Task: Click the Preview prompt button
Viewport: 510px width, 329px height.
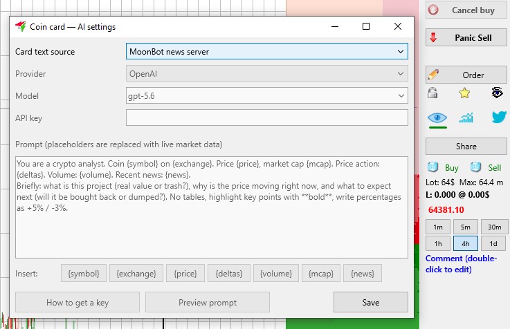Action: tap(208, 302)
